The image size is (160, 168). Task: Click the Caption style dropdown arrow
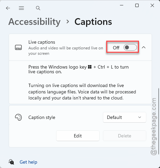coord(140,117)
